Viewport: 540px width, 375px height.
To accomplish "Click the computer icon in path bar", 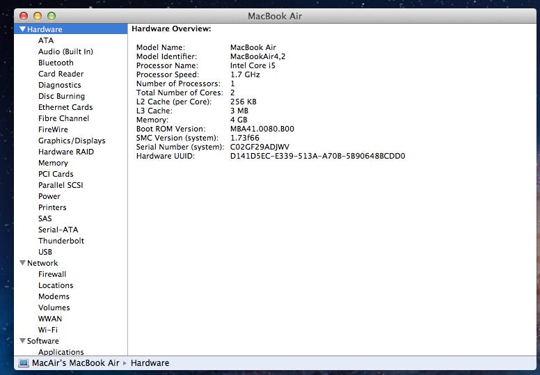I will click(x=24, y=363).
